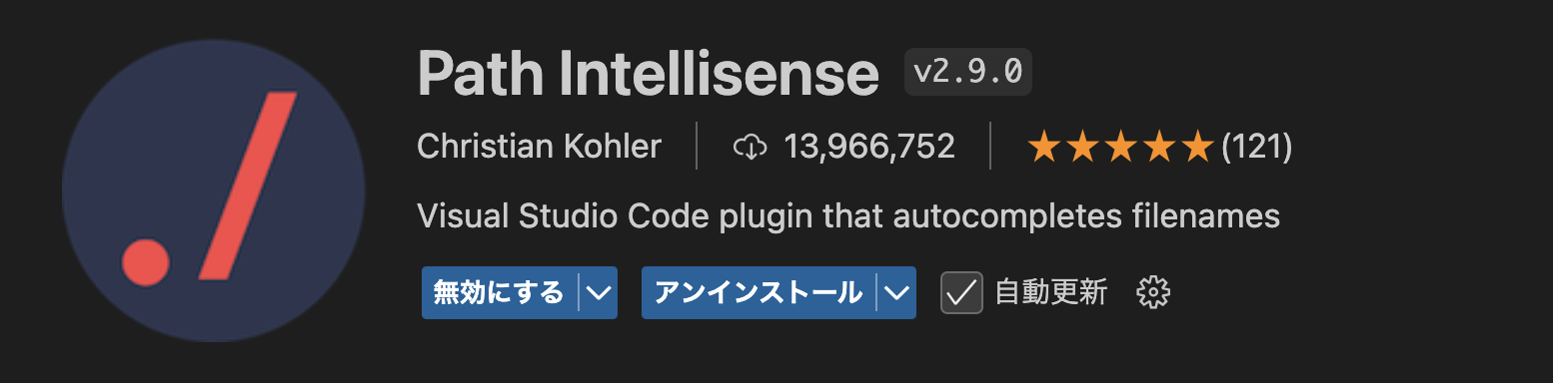Click the second rating star
Image resolution: width=1553 pixels, height=383 pixels.
(1082, 148)
